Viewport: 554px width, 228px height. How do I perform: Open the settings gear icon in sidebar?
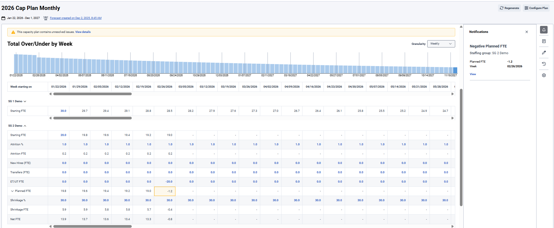click(x=544, y=75)
